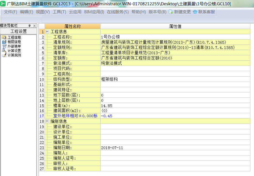Click the 联系客服 smiley icon
The width and height of the screenshot is (254, 176).
[x=195, y=12]
